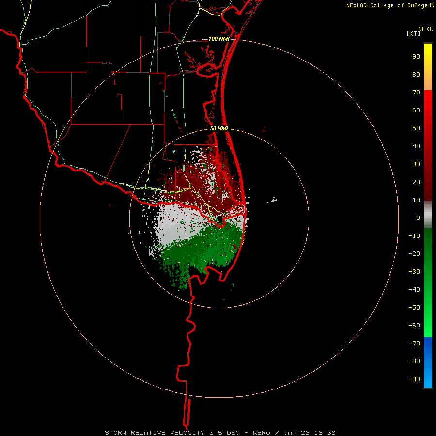Screen dimensions: 436x436
Task: Click the 50 NMI range ring label
Action: 219,128
